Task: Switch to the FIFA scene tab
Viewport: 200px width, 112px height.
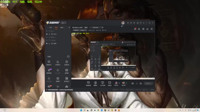Action: coord(51,28)
